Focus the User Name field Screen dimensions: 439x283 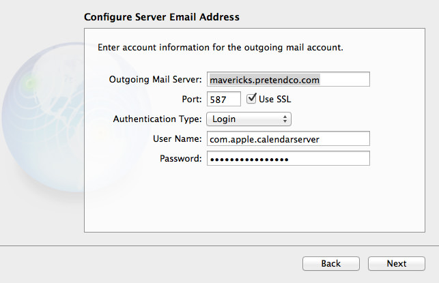click(288, 138)
